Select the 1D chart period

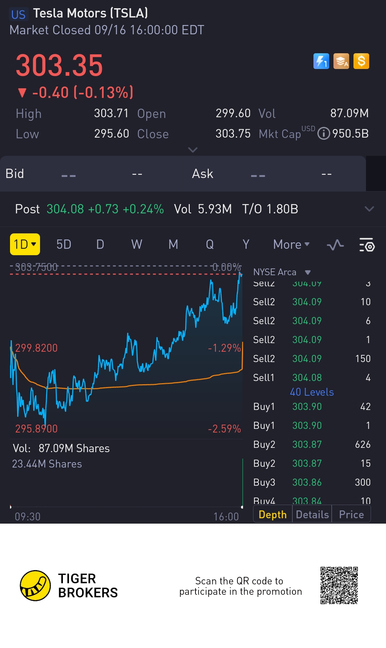tap(25, 244)
